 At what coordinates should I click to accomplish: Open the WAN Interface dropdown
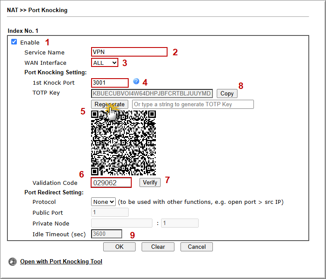(104, 63)
